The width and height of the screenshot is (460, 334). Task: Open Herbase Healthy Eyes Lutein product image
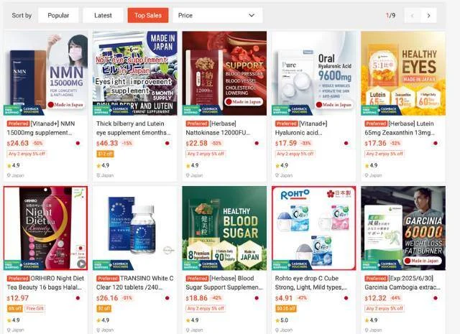(x=403, y=73)
